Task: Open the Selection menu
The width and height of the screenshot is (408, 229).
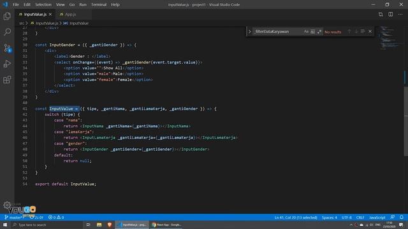Action: [43, 4]
